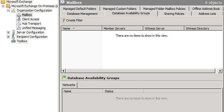Image resolution: width=224 pixels, height=112 pixels.
Task: Collapse the Organization Configuration node
Action: click(8, 10)
